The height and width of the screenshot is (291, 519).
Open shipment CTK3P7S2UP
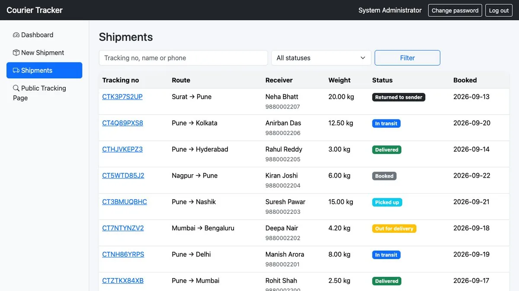pos(122,97)
